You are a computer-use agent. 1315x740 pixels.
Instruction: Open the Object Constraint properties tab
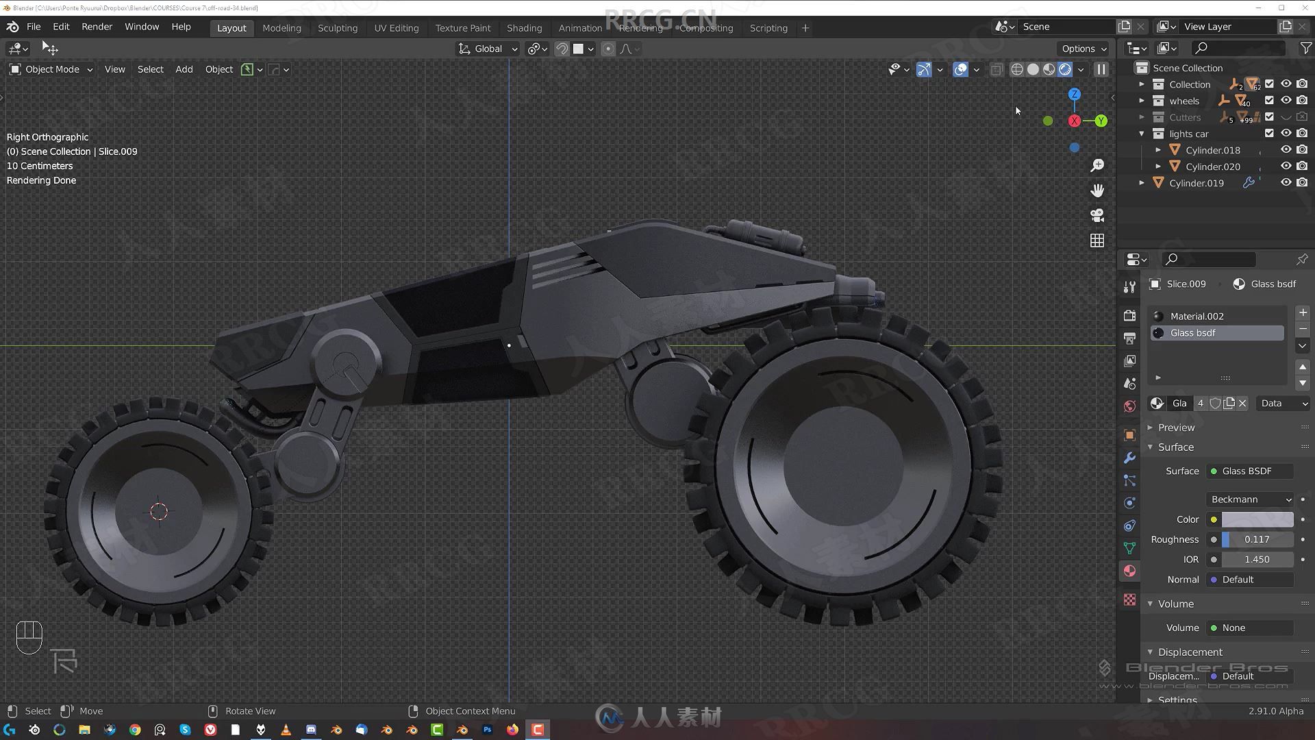pyautogui.click(x=1129, y=526)
